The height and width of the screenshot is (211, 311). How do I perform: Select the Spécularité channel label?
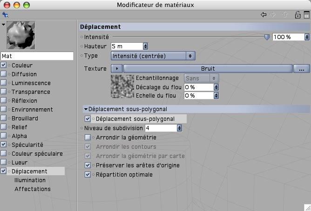(27, 145)
